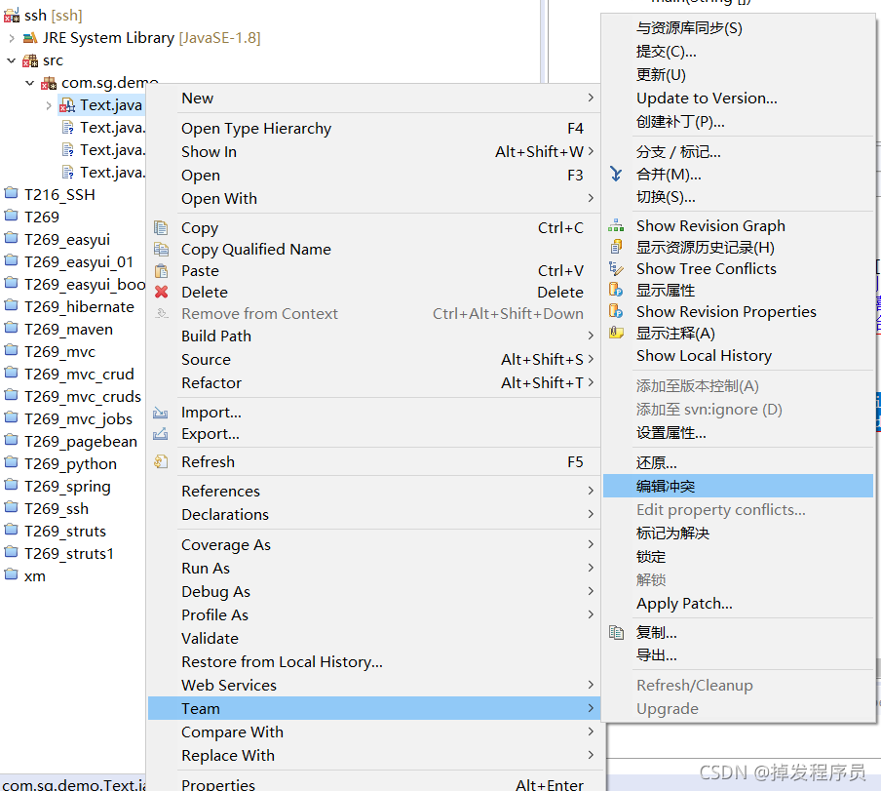
Task: Click the annotate icon beside 显示注释(A)
Action: (x=616, y=333)
